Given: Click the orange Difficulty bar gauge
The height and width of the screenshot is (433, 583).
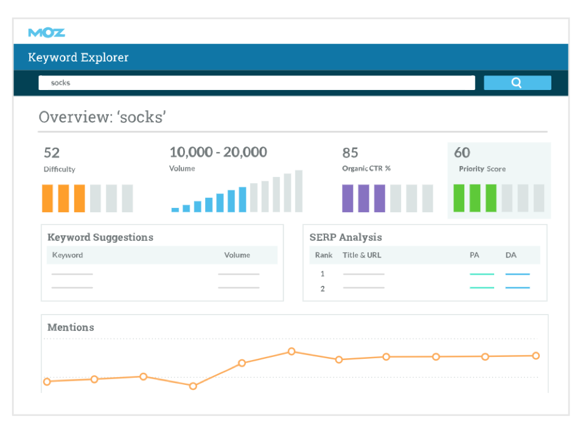Looking at the screenshot, I should tap(88, 198).
